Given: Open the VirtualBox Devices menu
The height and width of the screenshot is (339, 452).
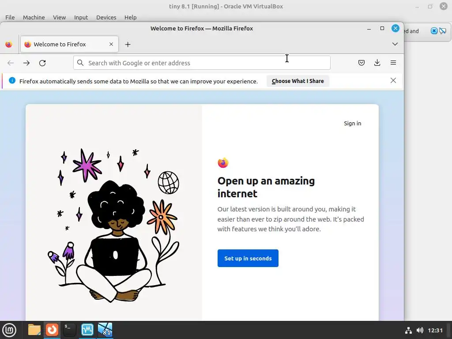Looking at the screenshot, I should 106,17.
